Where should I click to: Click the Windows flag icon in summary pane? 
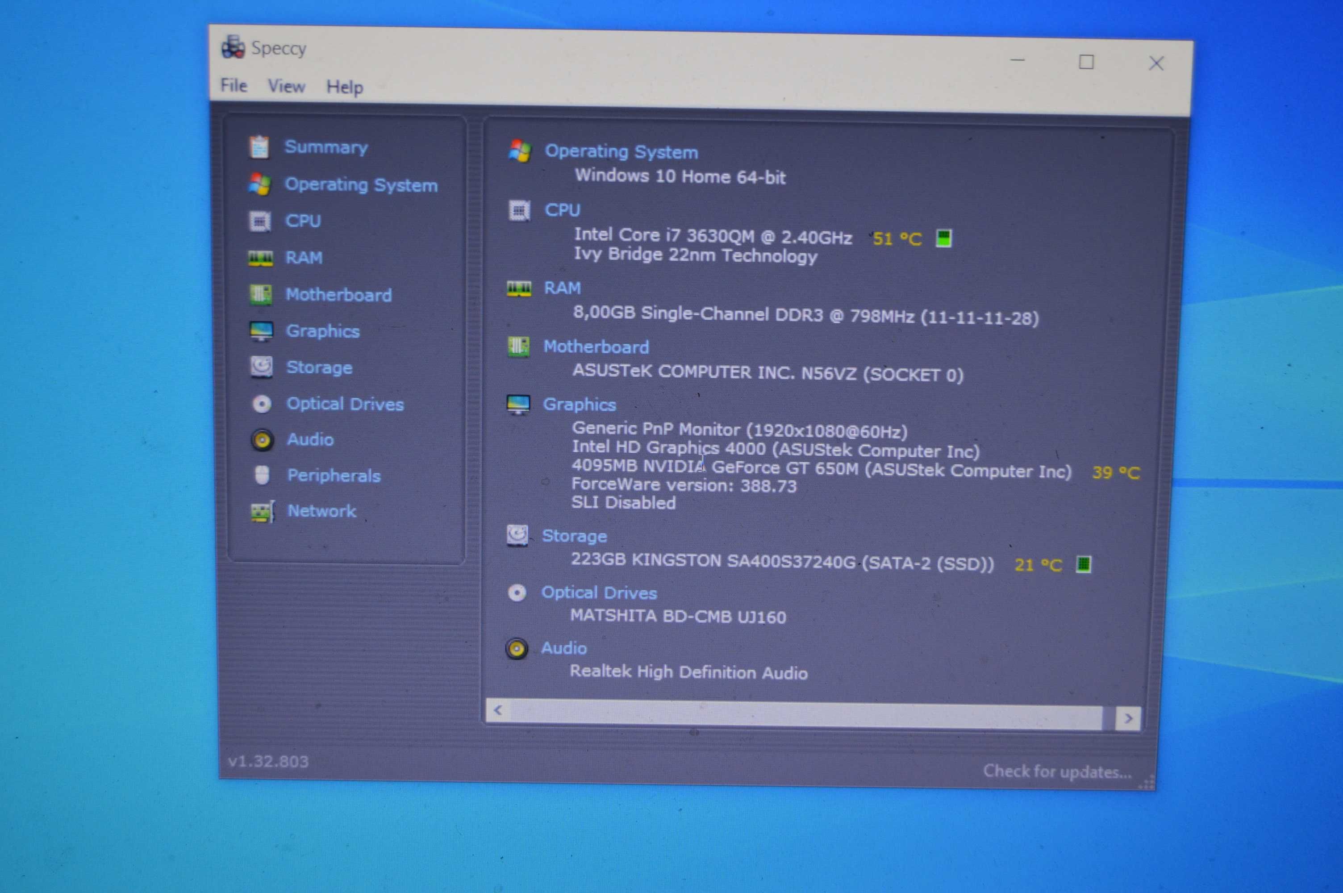tap(520, 151)
